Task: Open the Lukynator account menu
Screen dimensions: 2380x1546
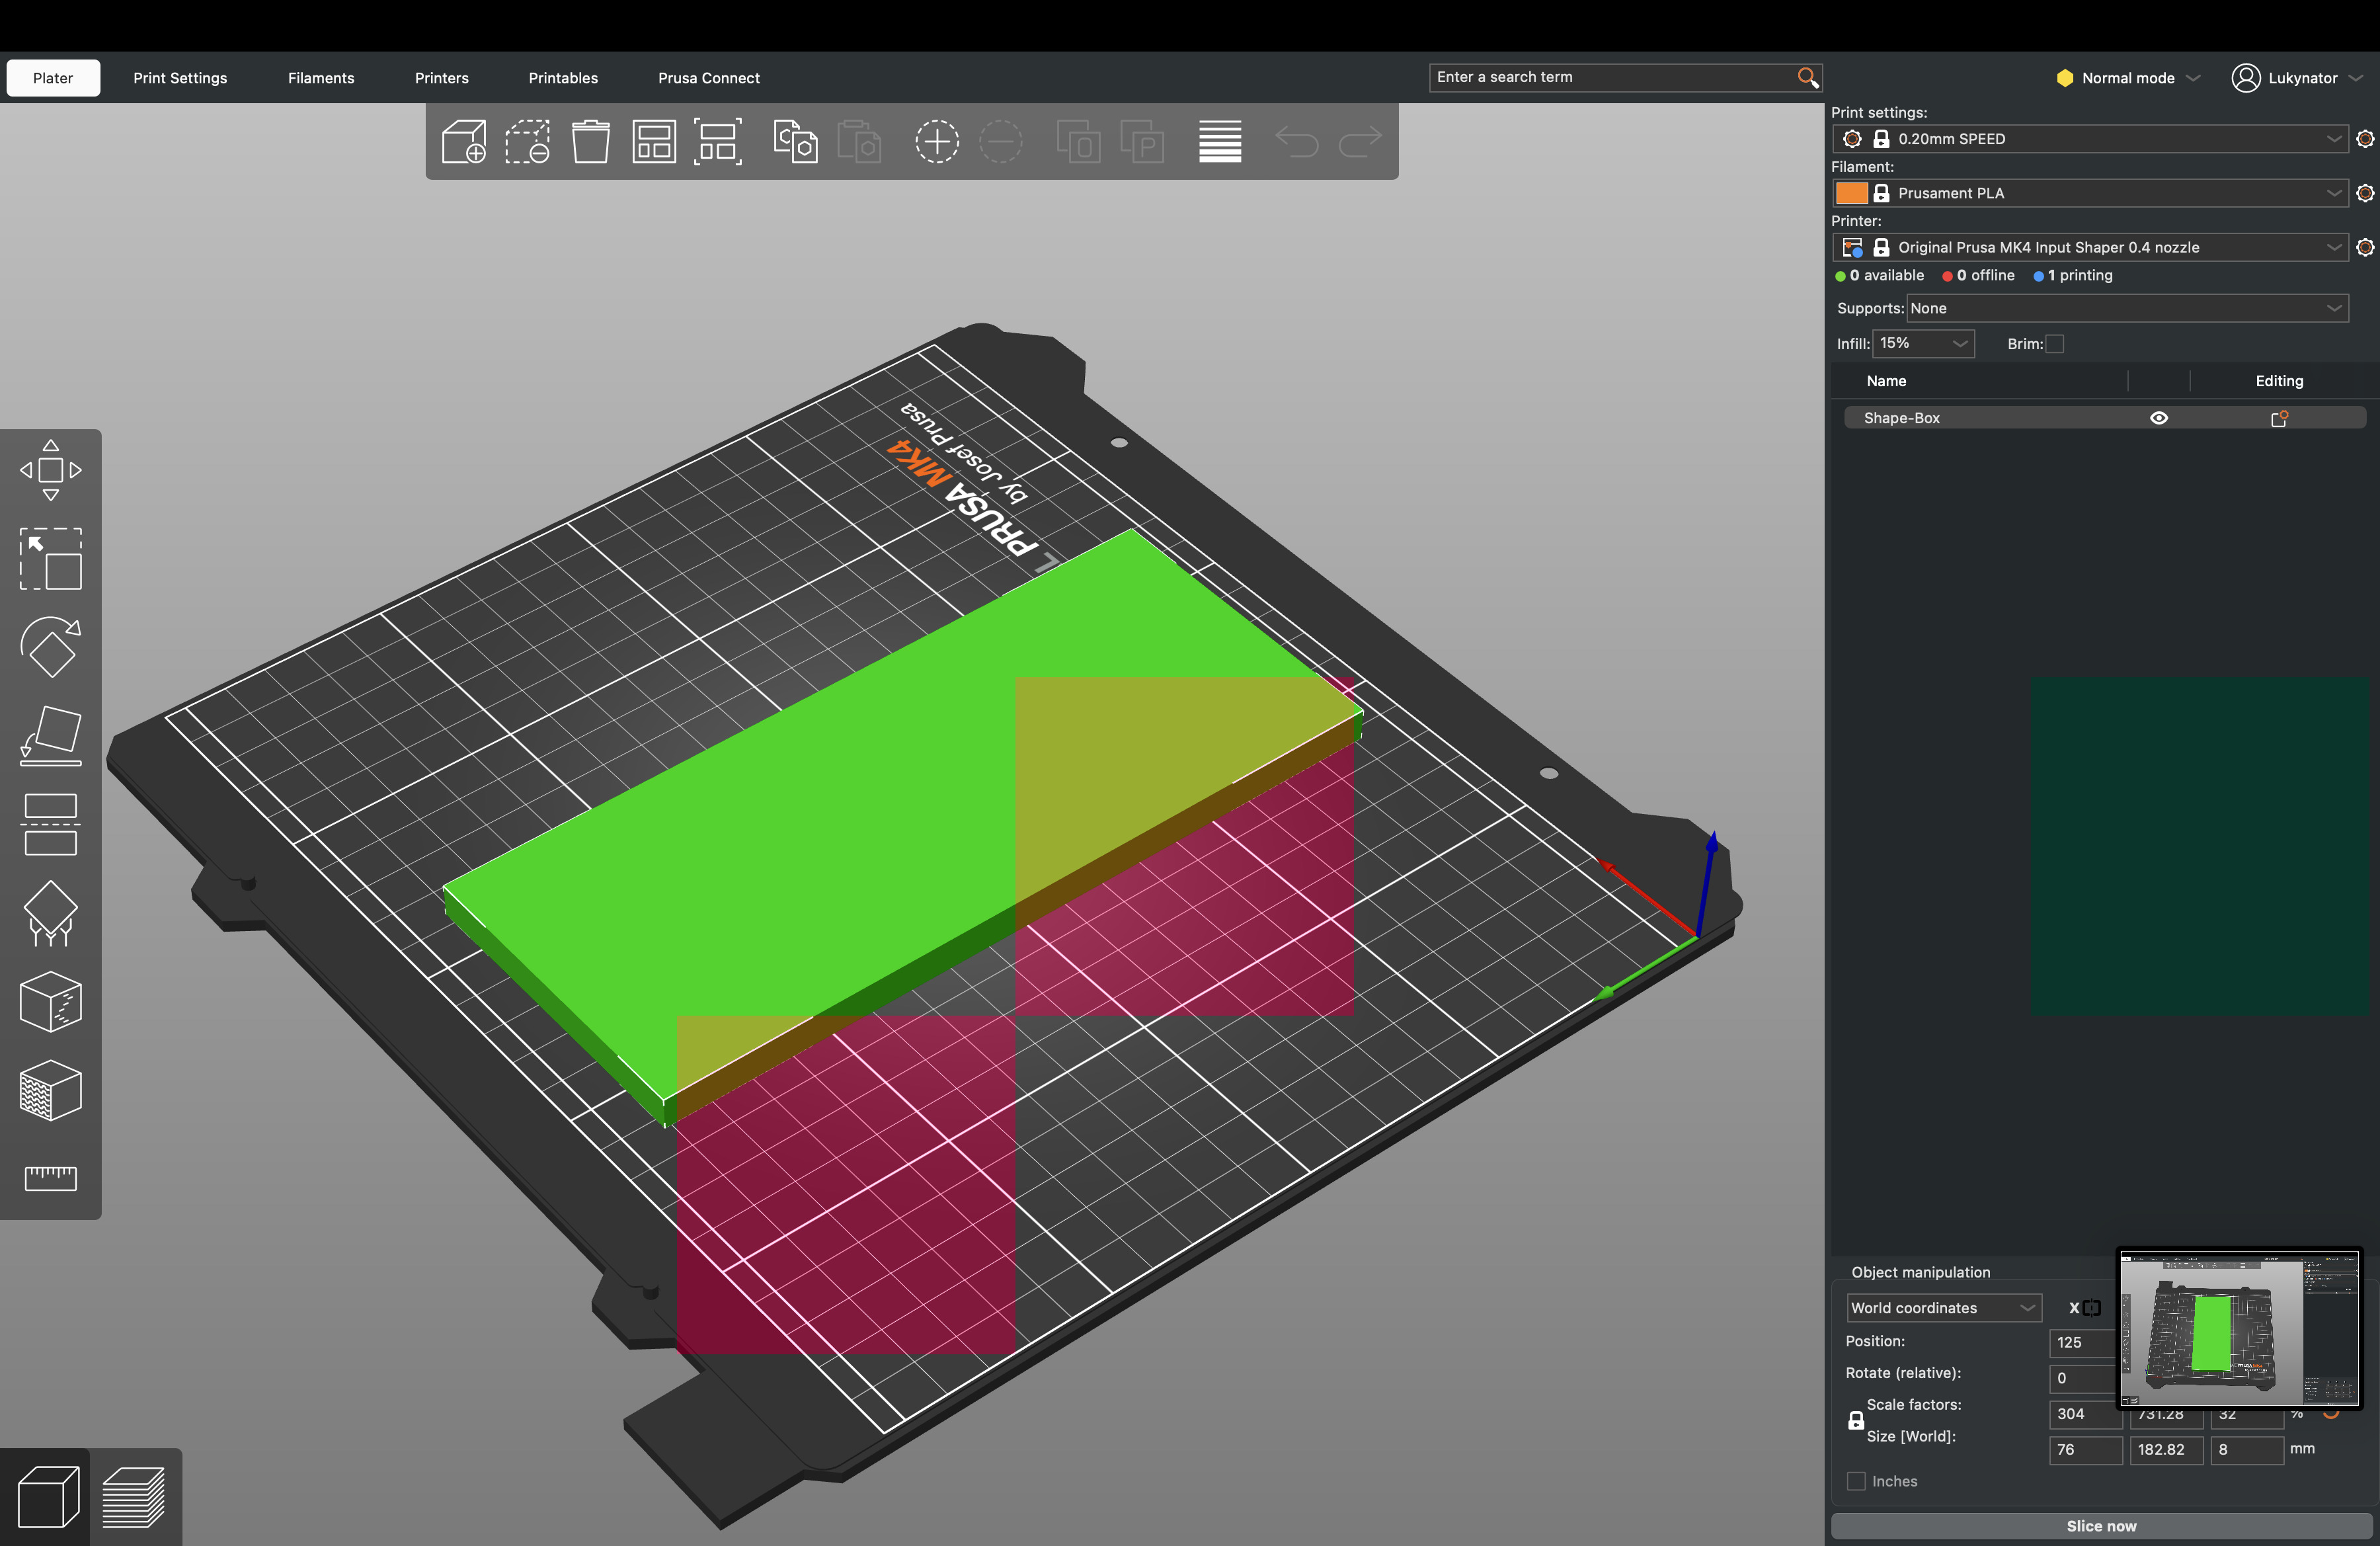Action: coord(2297,78)
